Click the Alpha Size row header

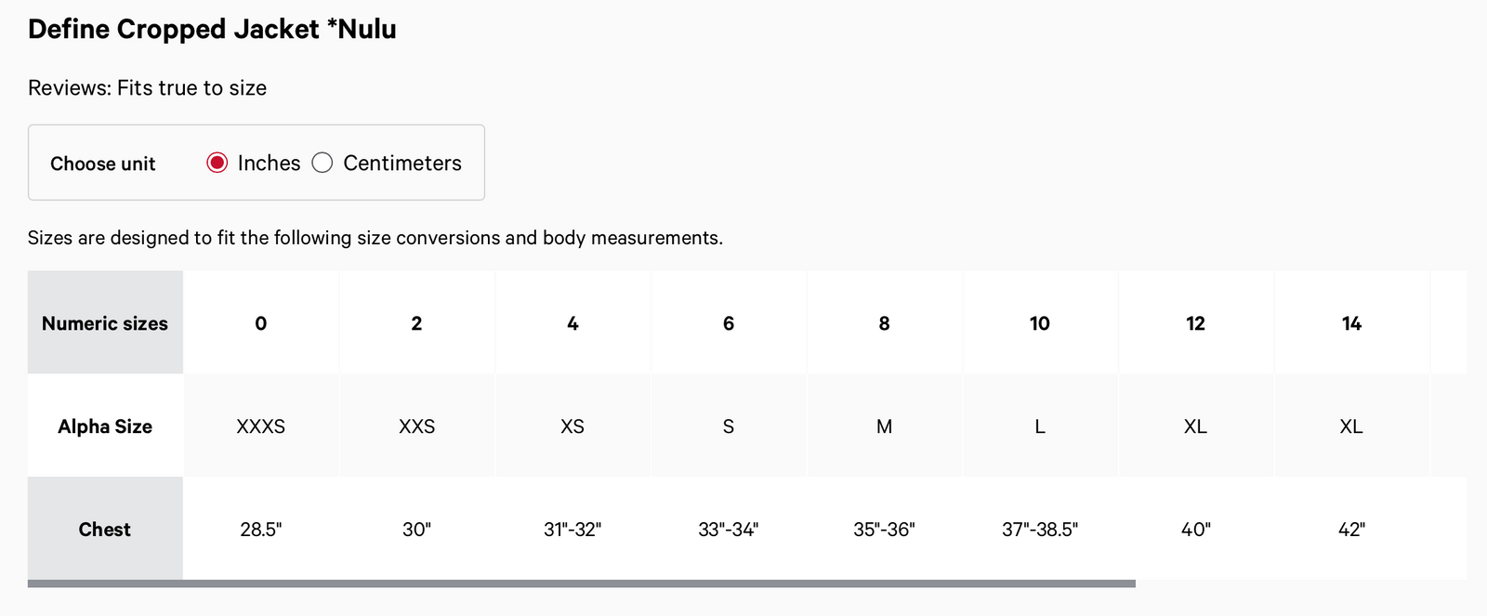[105, 426]
